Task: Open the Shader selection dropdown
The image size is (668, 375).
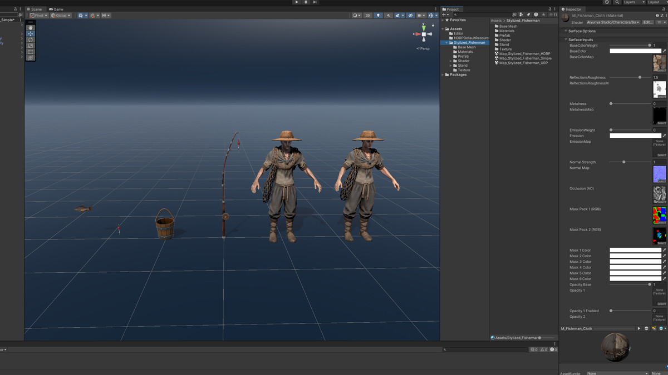Action: (x=612, y=22)
